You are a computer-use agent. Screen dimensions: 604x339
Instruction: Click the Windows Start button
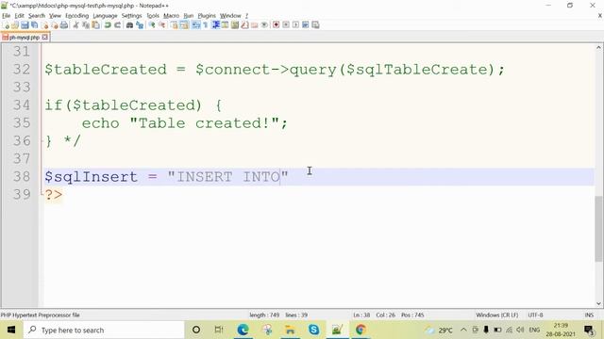pos(11,330)
